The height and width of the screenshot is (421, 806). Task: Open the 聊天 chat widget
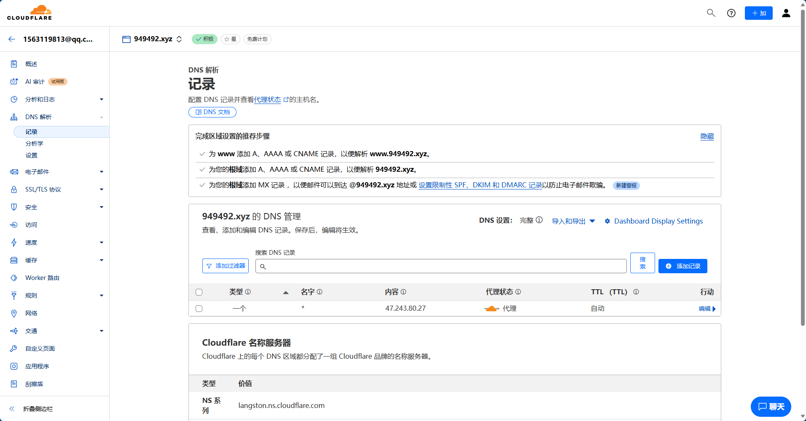click(x=771, y=407)
